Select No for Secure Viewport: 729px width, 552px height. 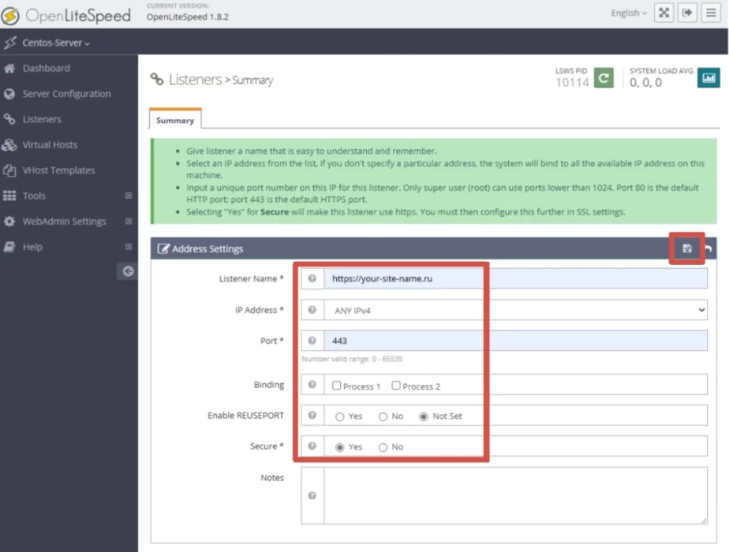click(383, 447)
